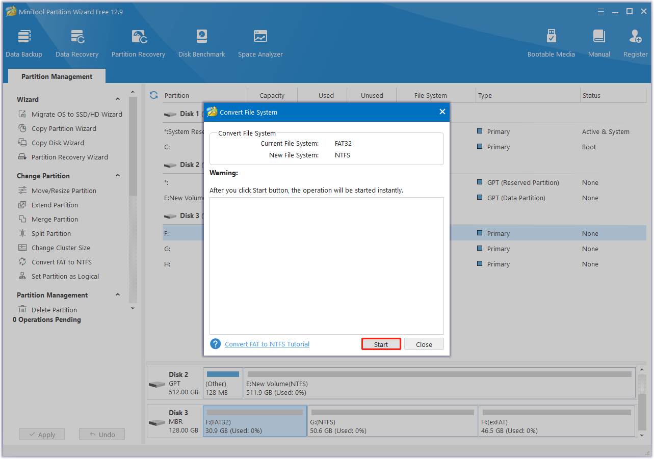Open the Data Recovery tool
Screen dimensions: 654x459
pyautogui.click(x=77, y=43)
